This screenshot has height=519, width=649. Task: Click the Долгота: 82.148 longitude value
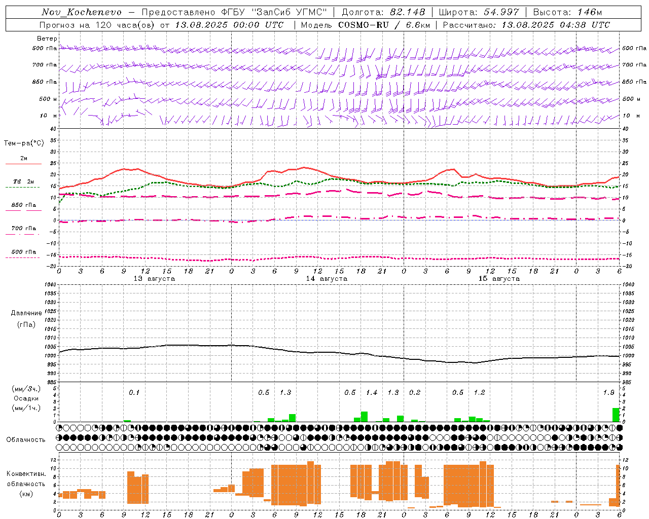coord(383,12)
